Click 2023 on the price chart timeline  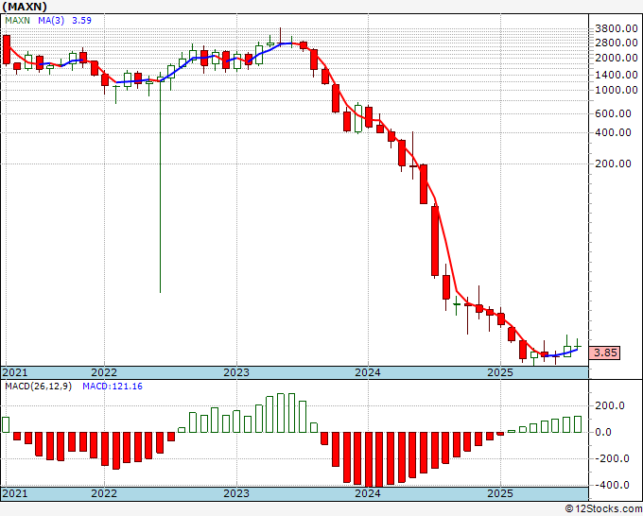(x=236, y=372)
